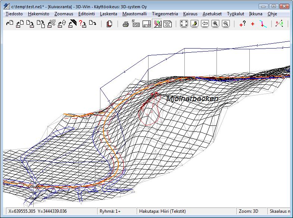
Task: Open the Editointi menu
Action: pos(87,14)
